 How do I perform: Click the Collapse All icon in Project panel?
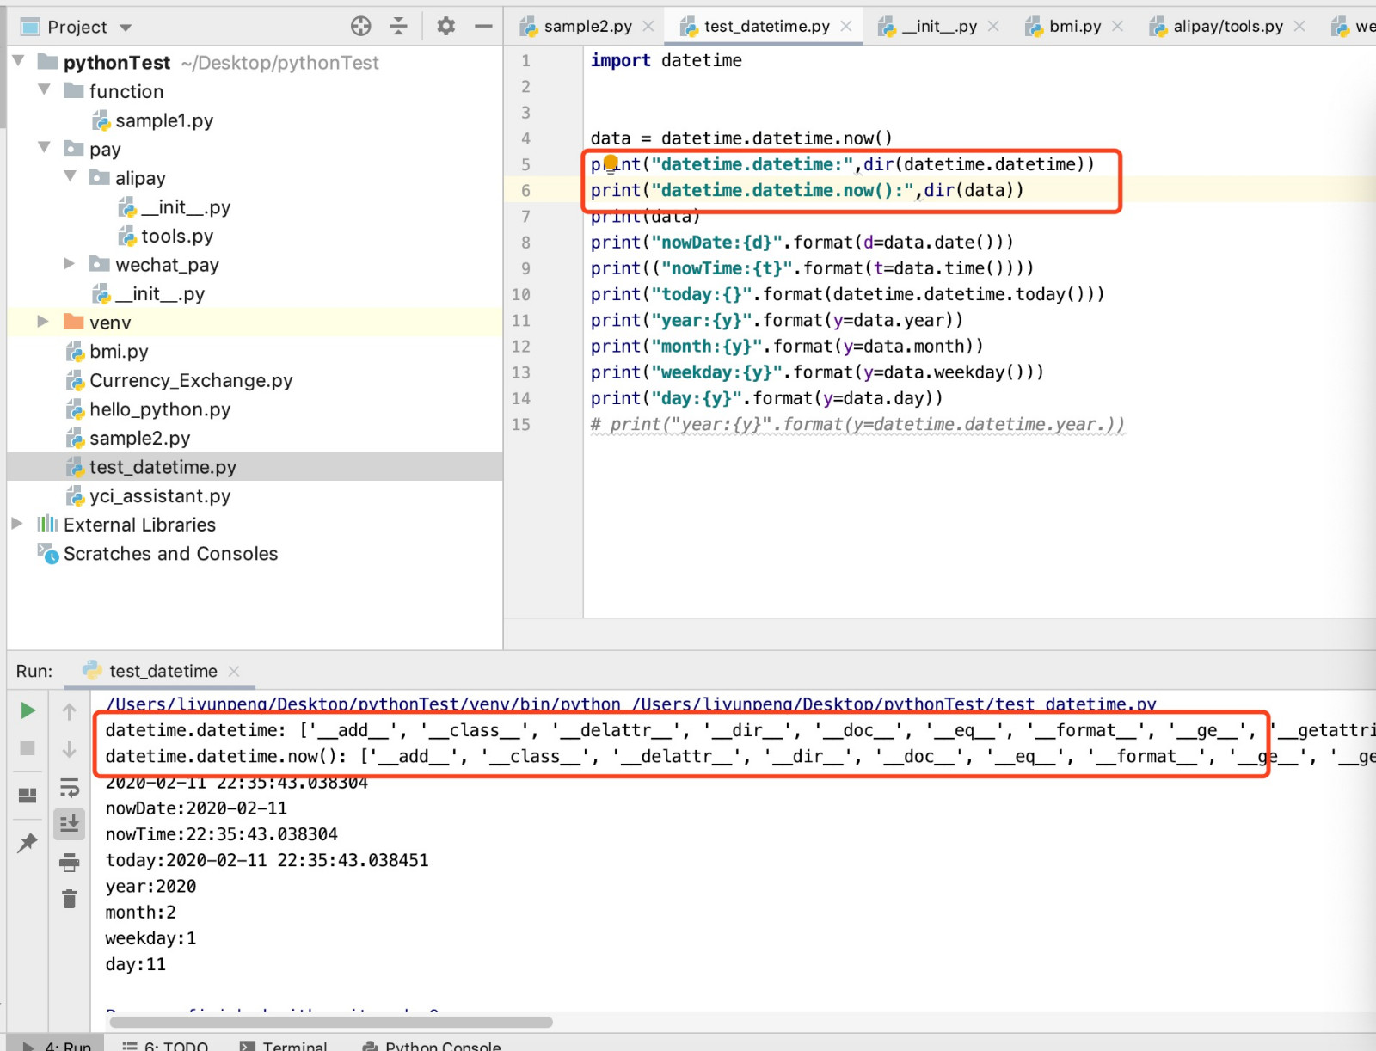point(398,27)
